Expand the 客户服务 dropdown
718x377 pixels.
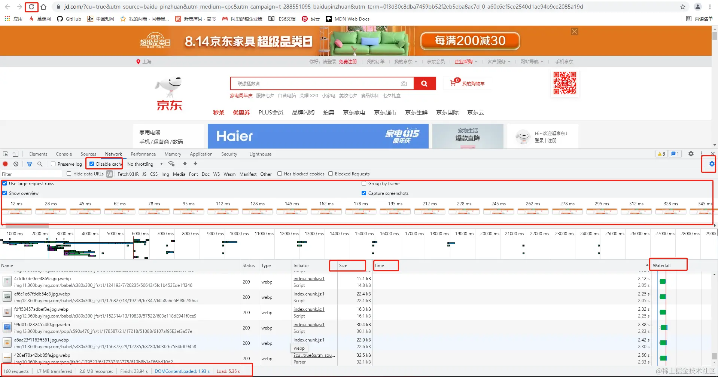point(499,62)
